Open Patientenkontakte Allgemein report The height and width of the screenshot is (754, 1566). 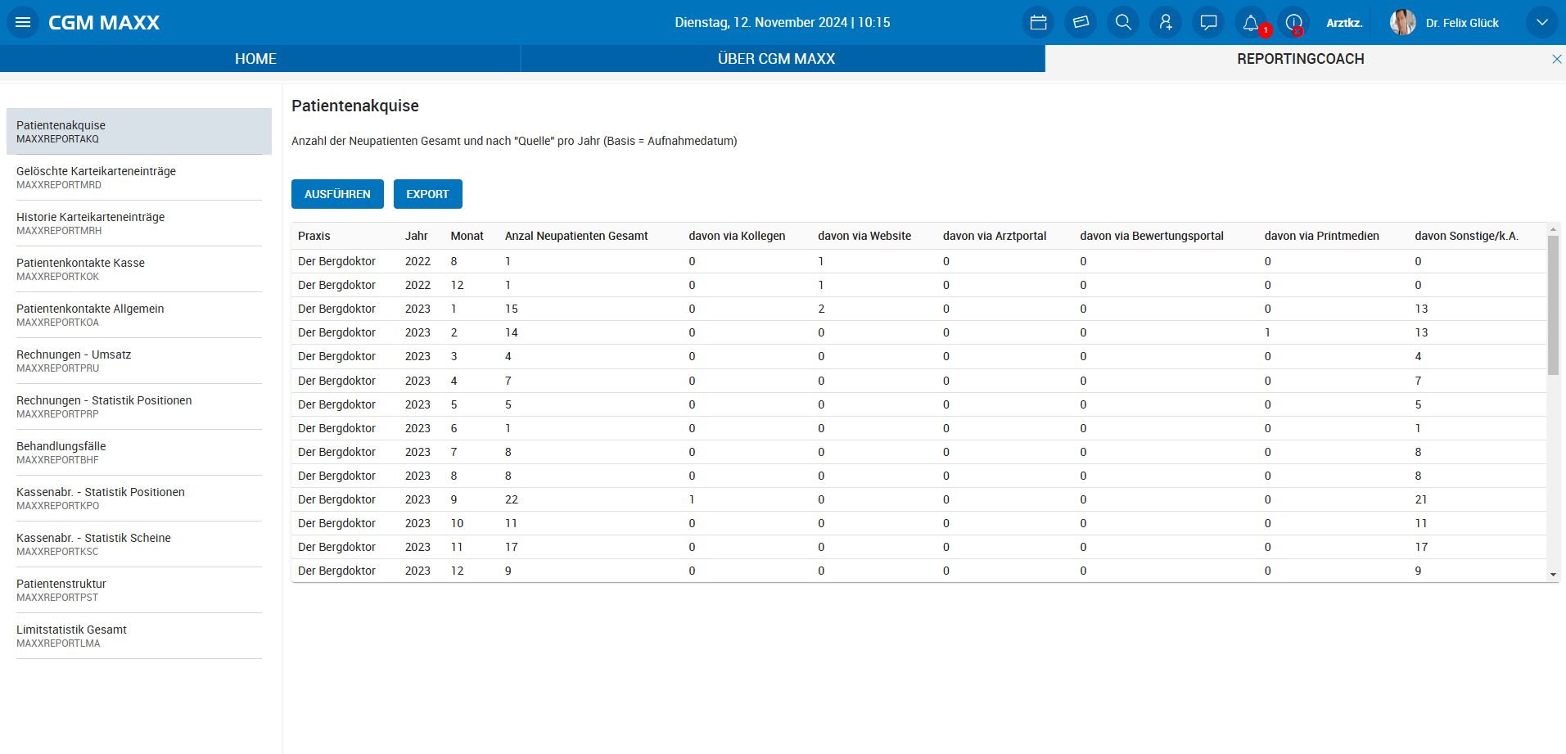point(139,314)
